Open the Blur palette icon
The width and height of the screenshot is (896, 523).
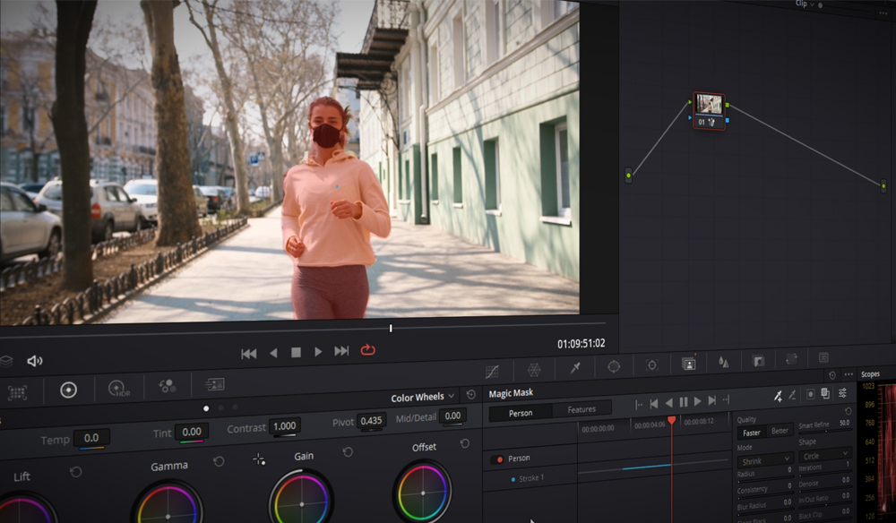pyautogui.click(x=723, y=362)
